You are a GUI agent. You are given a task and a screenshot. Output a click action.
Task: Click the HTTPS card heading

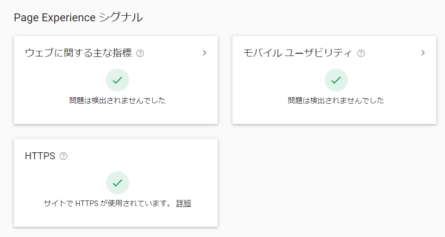[40, 156]
